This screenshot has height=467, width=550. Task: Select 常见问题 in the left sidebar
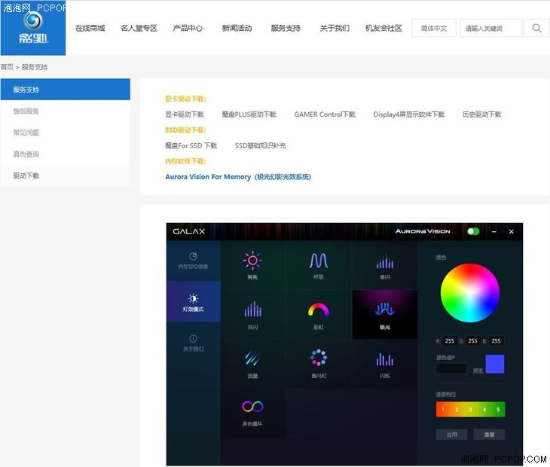66,133
